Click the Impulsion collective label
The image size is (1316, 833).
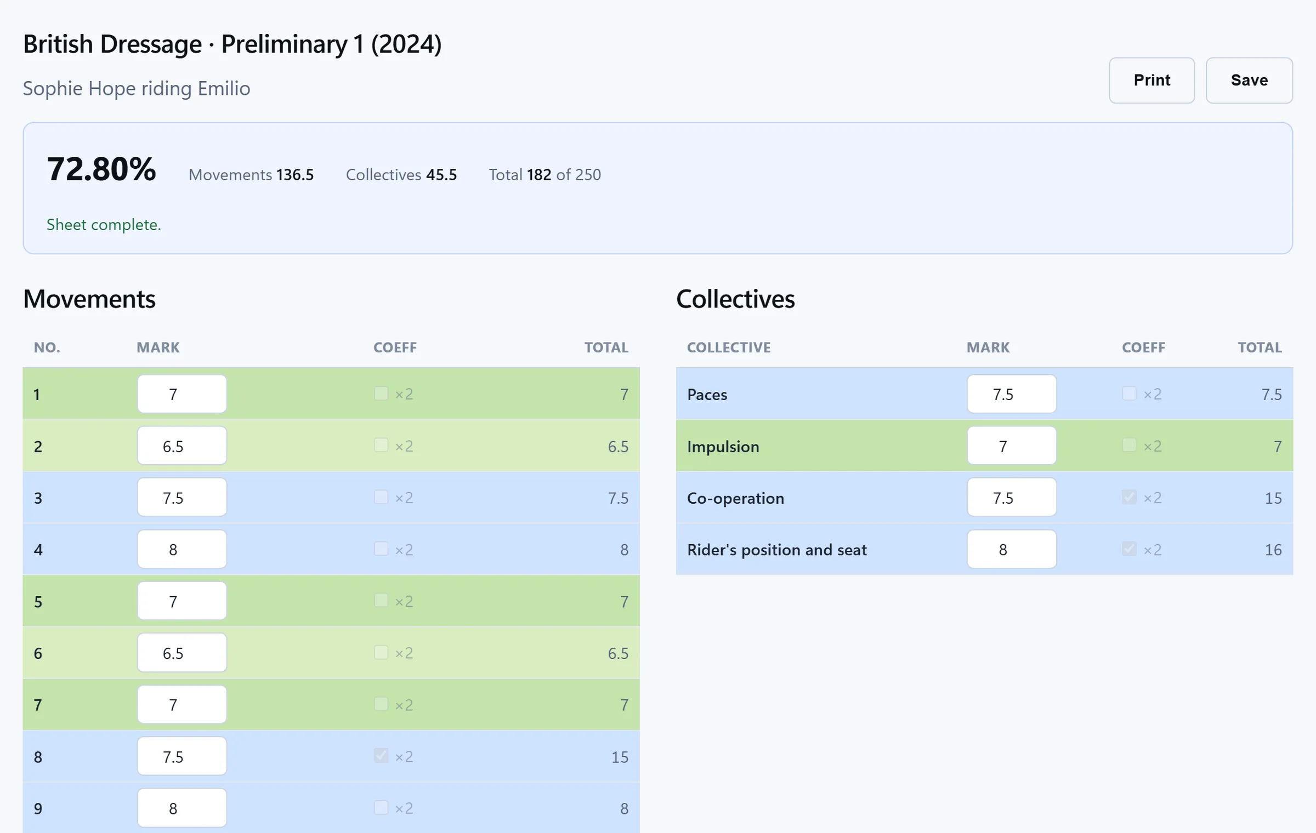pos(723,447)
